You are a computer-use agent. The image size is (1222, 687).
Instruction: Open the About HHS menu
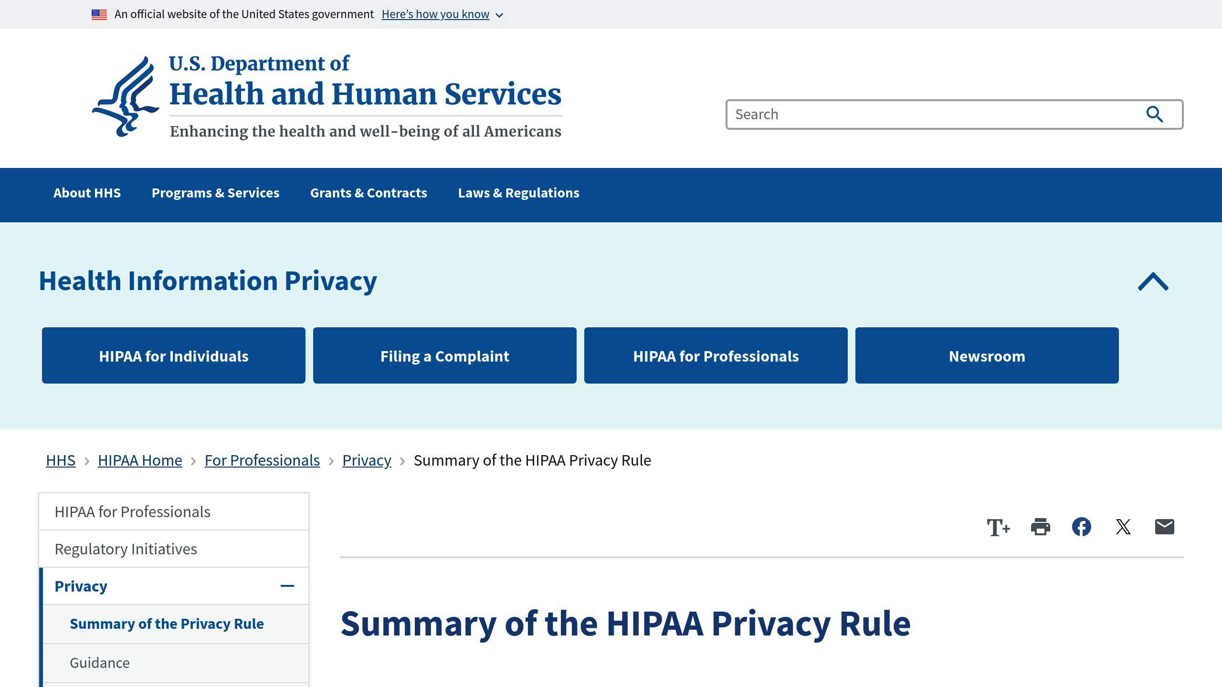coord(87,193)
